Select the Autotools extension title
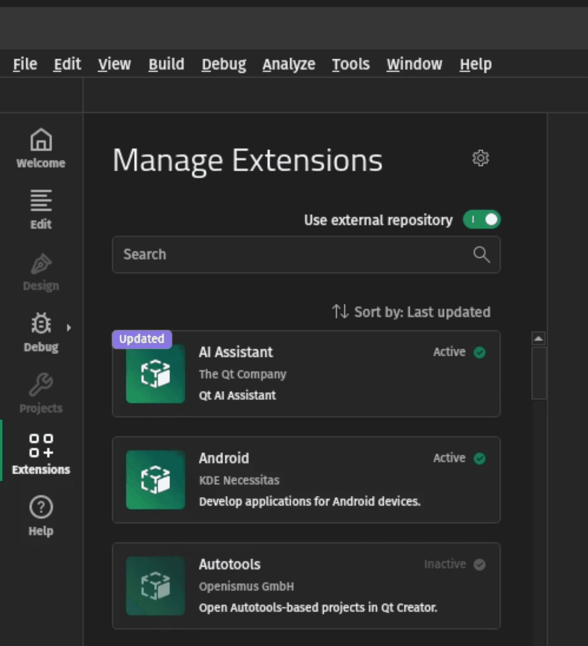The image size is (588, 646). [230, 565]
